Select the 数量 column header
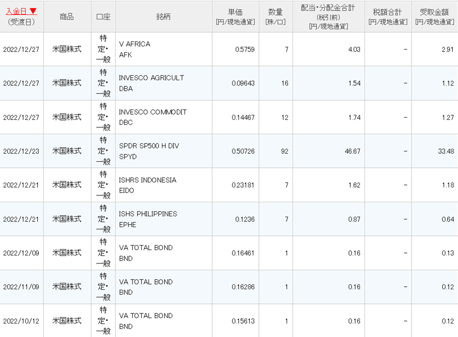 click(275, 17)
